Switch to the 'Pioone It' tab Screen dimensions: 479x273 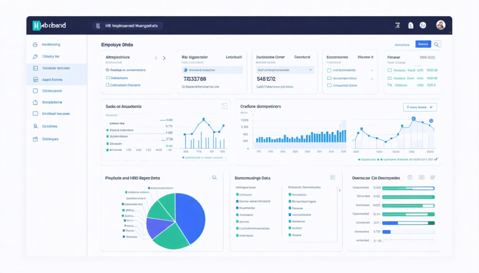point(365,57)
